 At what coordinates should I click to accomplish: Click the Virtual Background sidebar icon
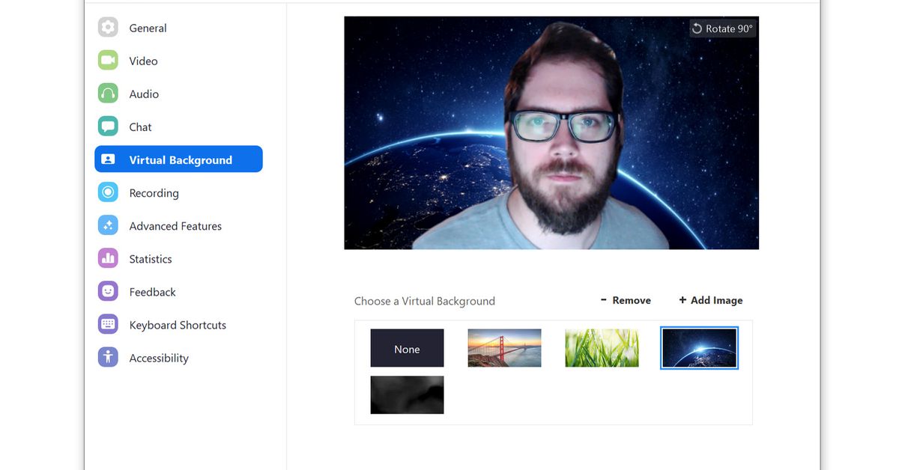point(108,159)
